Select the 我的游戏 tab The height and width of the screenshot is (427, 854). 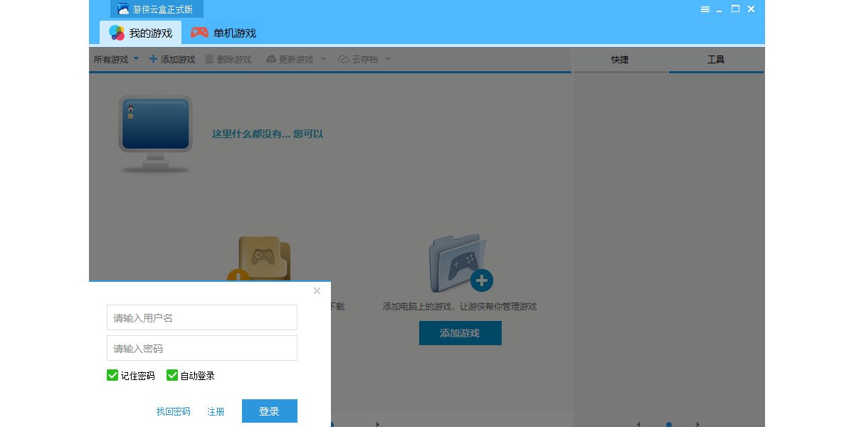pyautogui.click(x=141, y=33)
